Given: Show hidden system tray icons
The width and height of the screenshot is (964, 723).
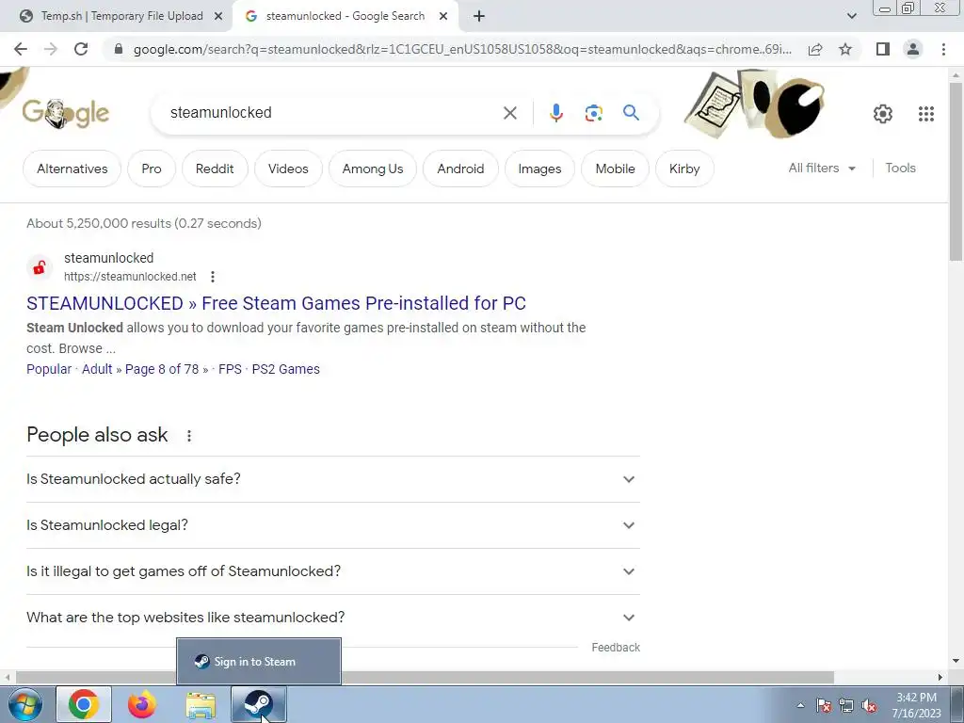Looking at the screenshot, I should tap(800, 705).
